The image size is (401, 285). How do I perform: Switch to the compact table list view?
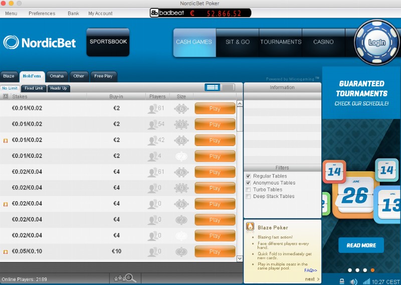tap(228, 87)
